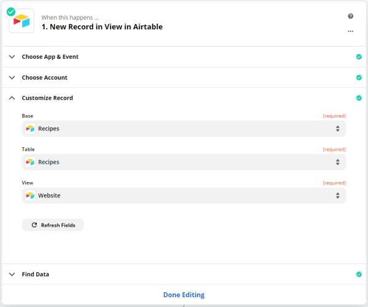The height and width of the screenshot is (307, 368).
Task: Click green check beside Choose App & Event
Action: coord(359,57)
